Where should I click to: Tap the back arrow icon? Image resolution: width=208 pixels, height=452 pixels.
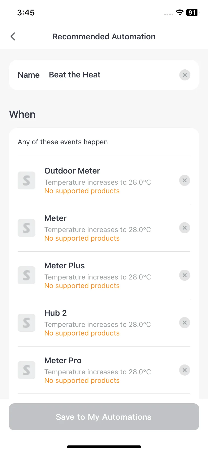click(13, 37)
